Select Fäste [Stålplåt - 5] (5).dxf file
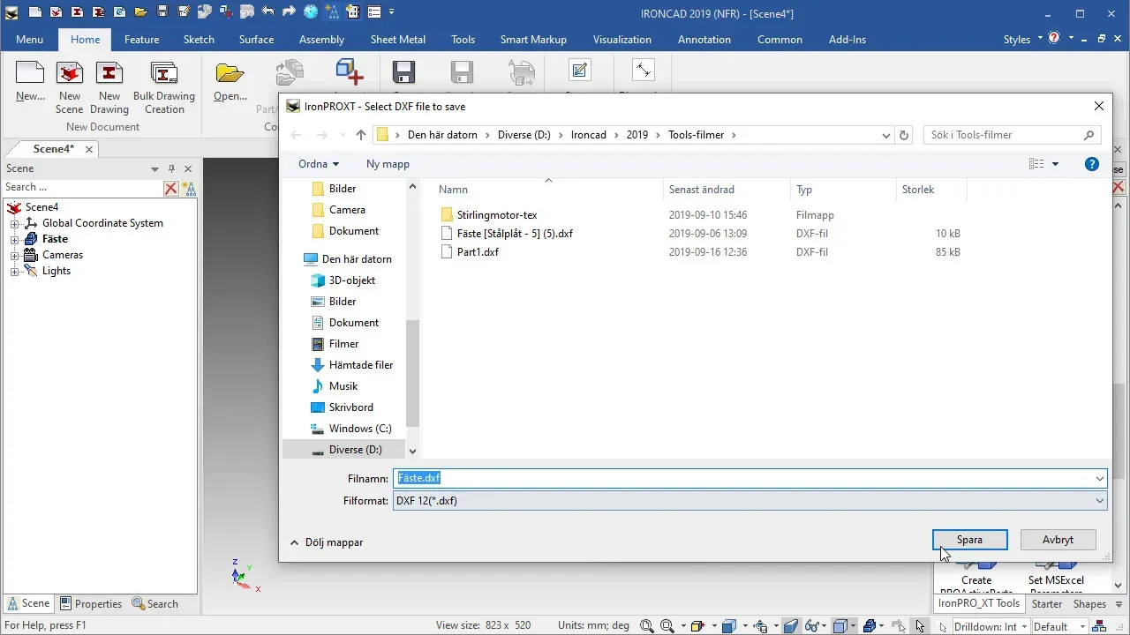 (x=515, y=234)
